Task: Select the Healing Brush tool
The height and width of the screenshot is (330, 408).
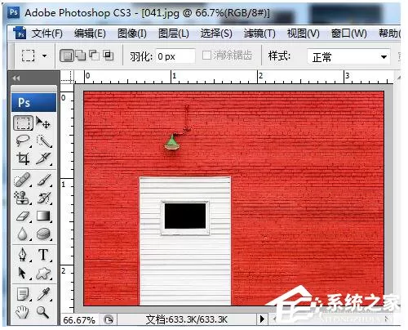Action: pos(23,180)
